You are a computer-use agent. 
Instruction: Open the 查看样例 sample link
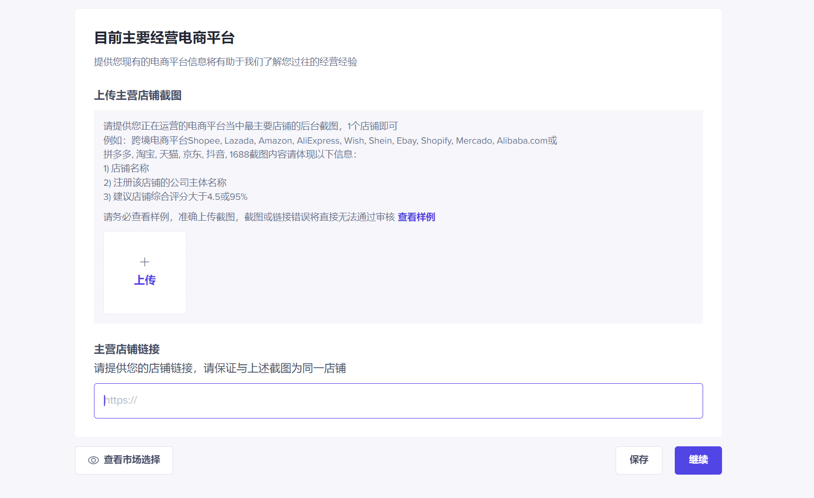416,217
